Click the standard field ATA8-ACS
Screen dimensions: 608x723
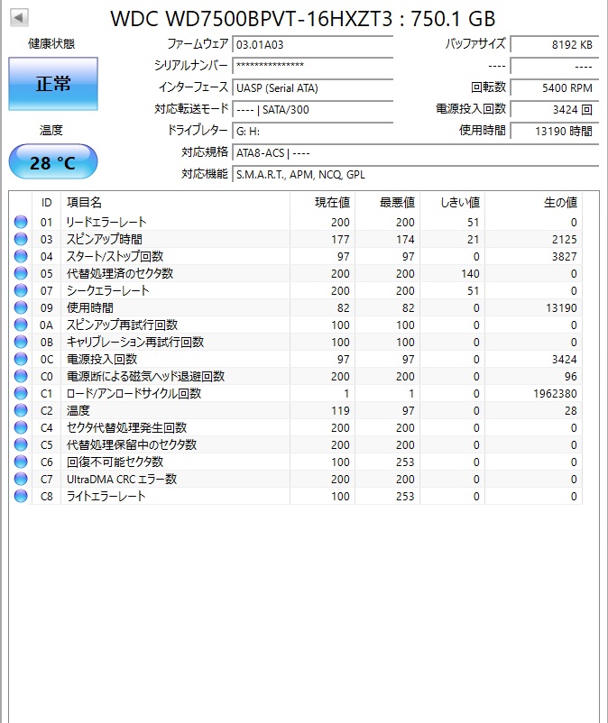(x=415, y=153)
